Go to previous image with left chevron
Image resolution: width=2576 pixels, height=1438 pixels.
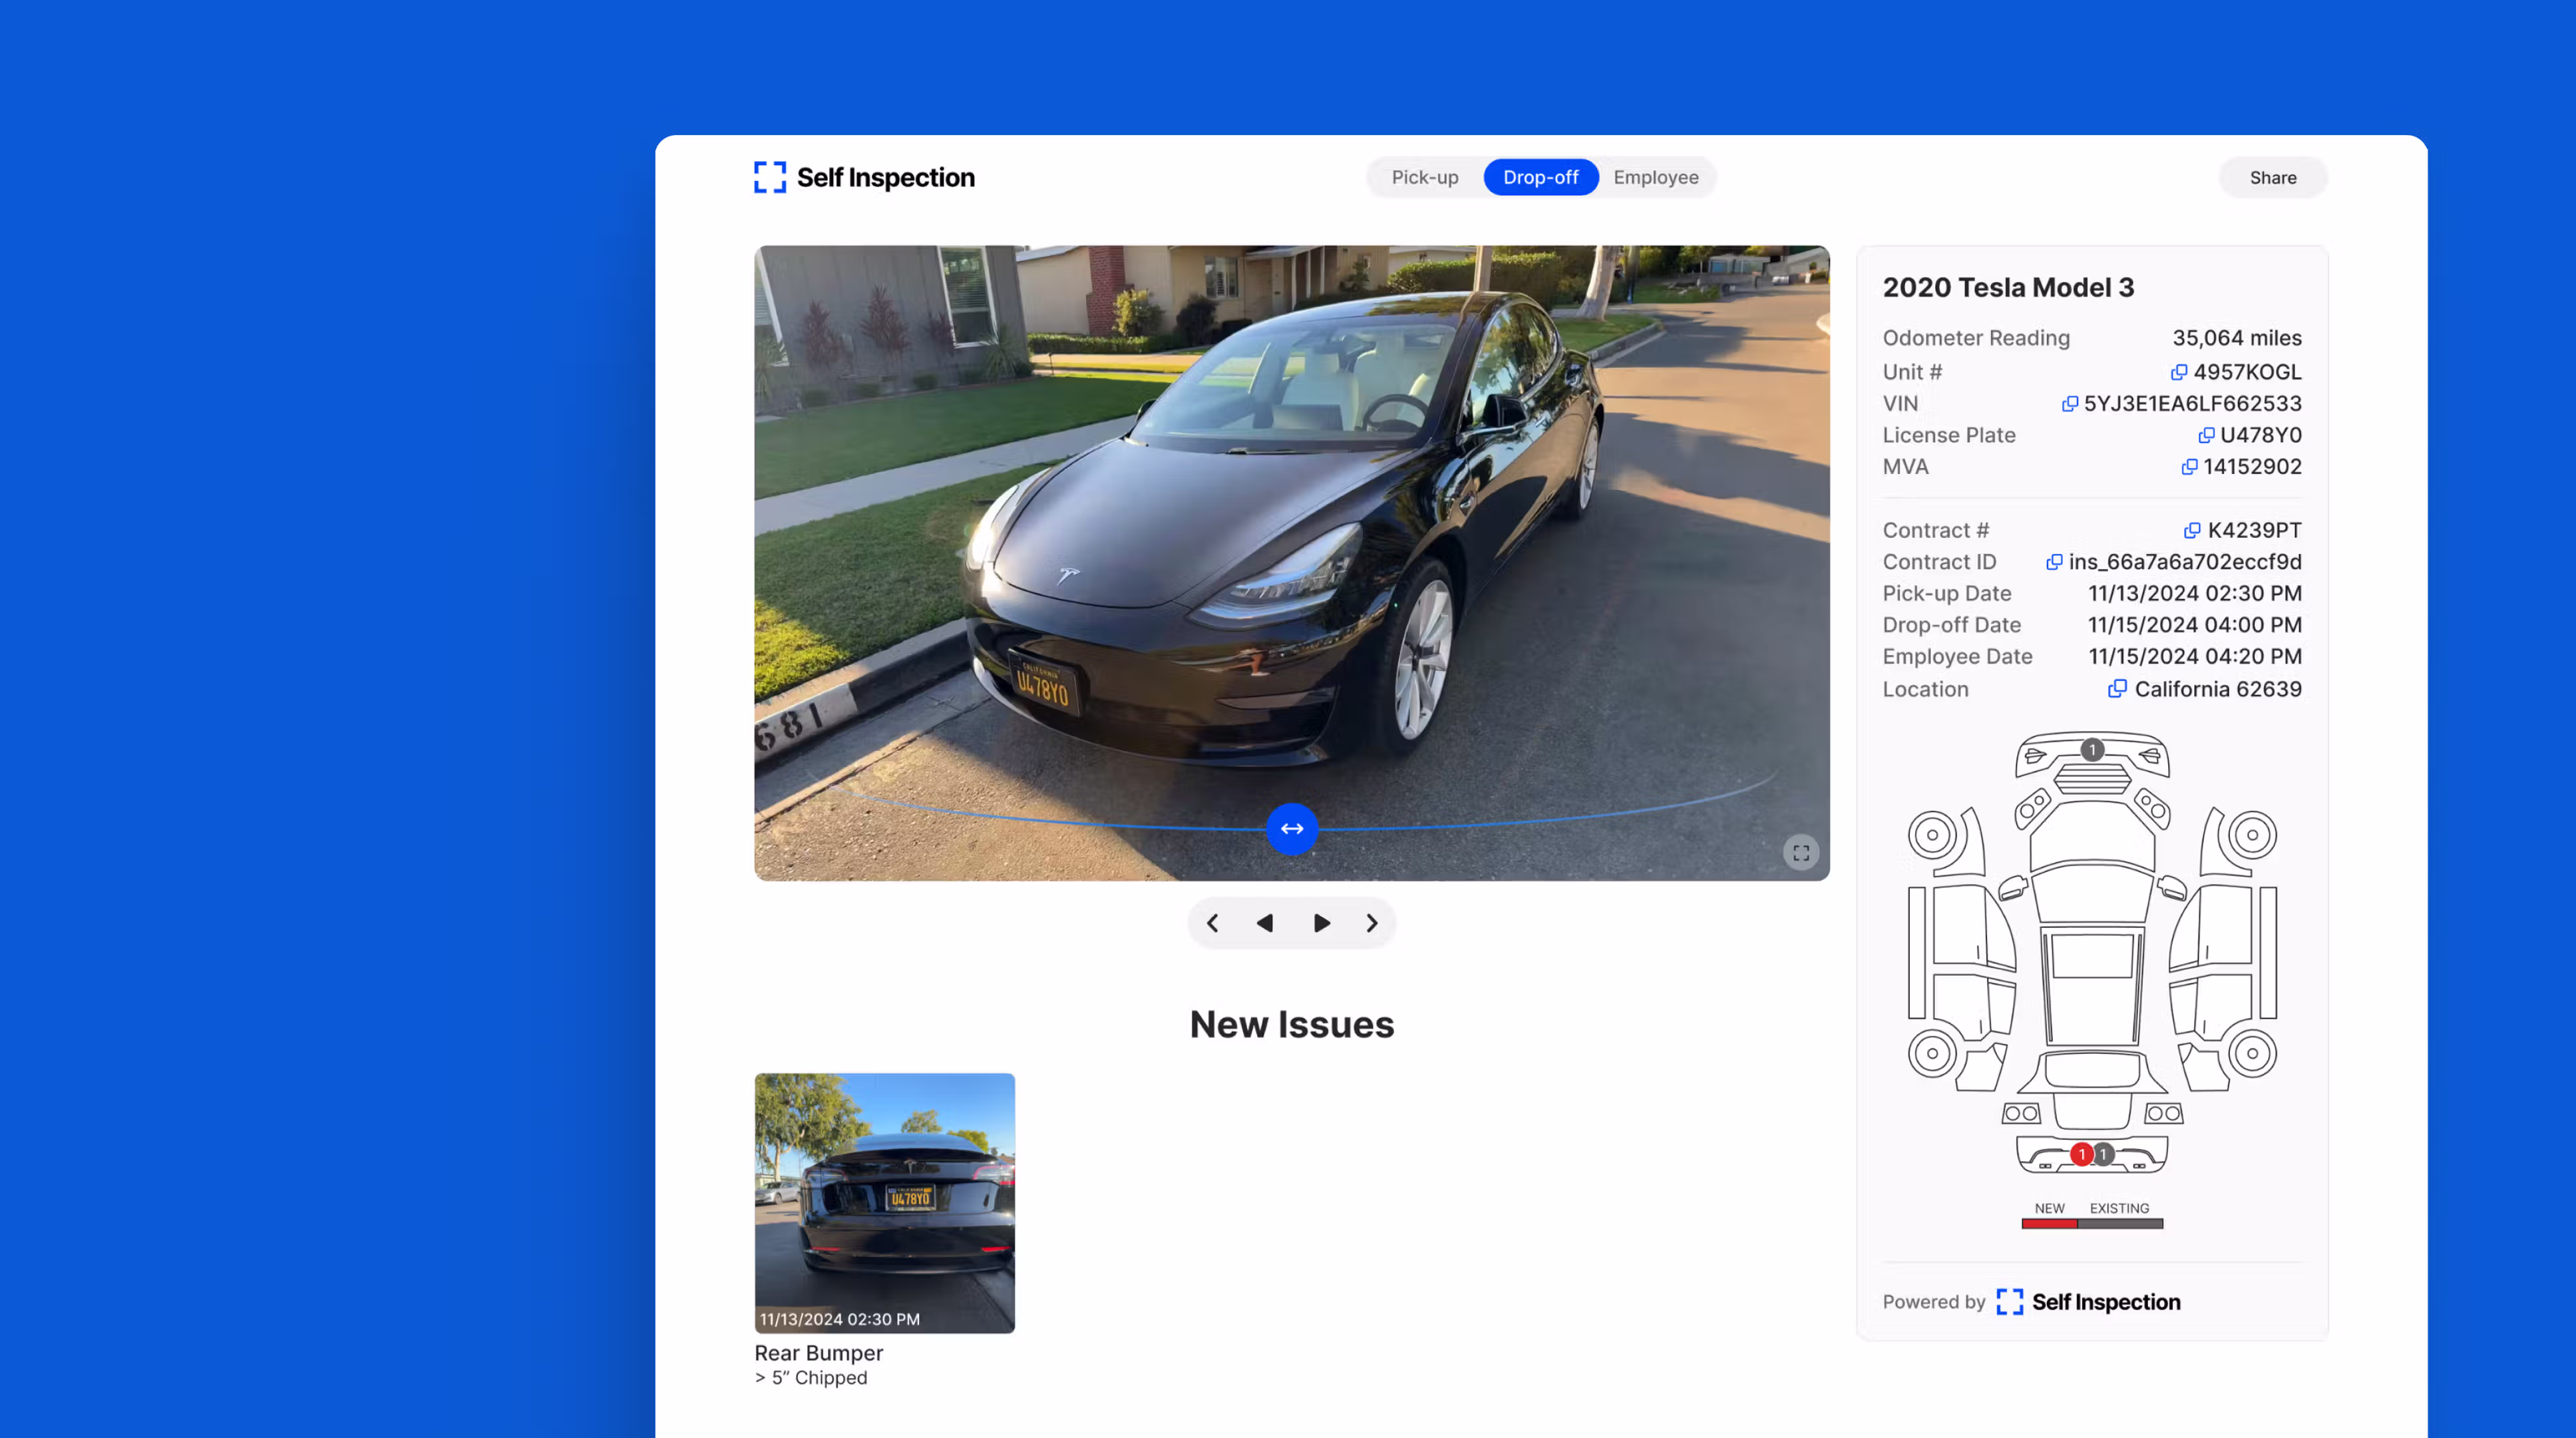1212,923
